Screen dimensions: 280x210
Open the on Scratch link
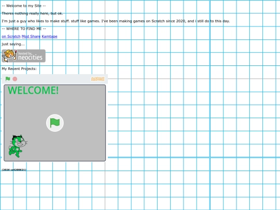[11, 36]
